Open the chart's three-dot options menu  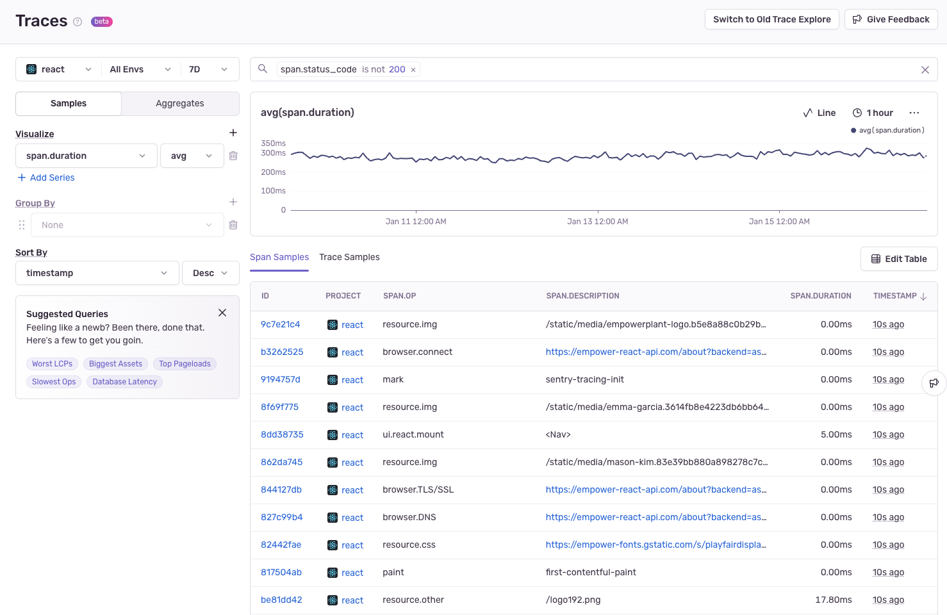coord(914,113)
